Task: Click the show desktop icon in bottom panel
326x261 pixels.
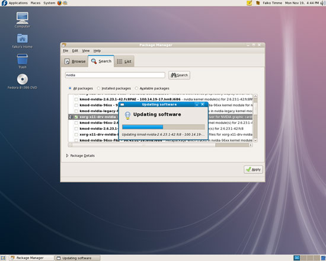Action: [x=3, y=258]
